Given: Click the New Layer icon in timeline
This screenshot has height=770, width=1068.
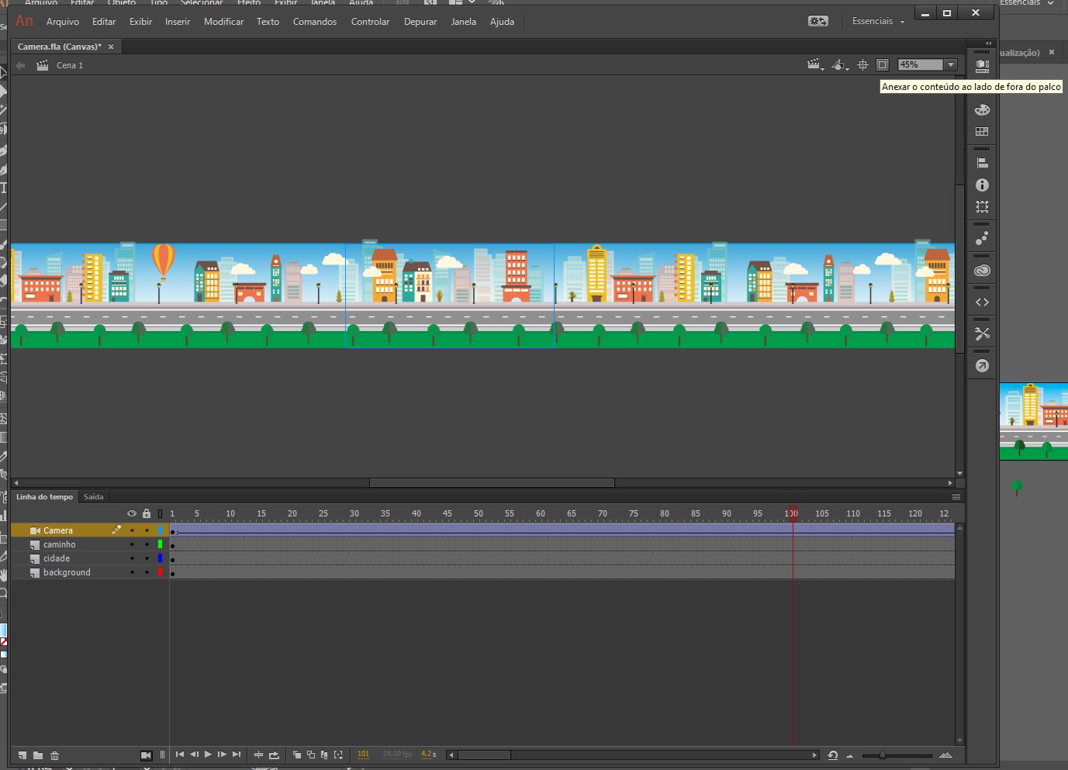Looking at the screenshot, I should pos(22,755).
